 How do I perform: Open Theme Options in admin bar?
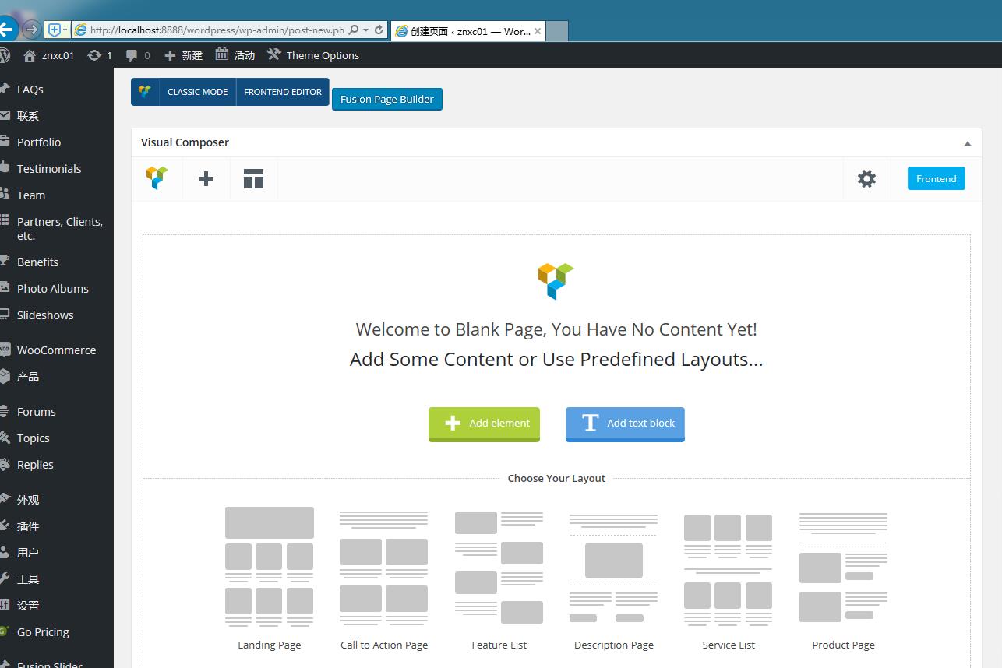(313, 55)
